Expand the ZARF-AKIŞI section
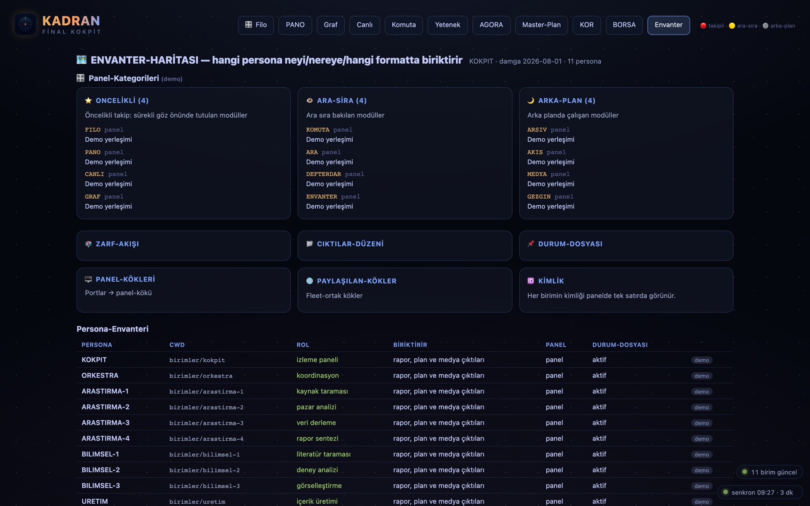Viewport: 810px width, 506px height. coord(184,245)
